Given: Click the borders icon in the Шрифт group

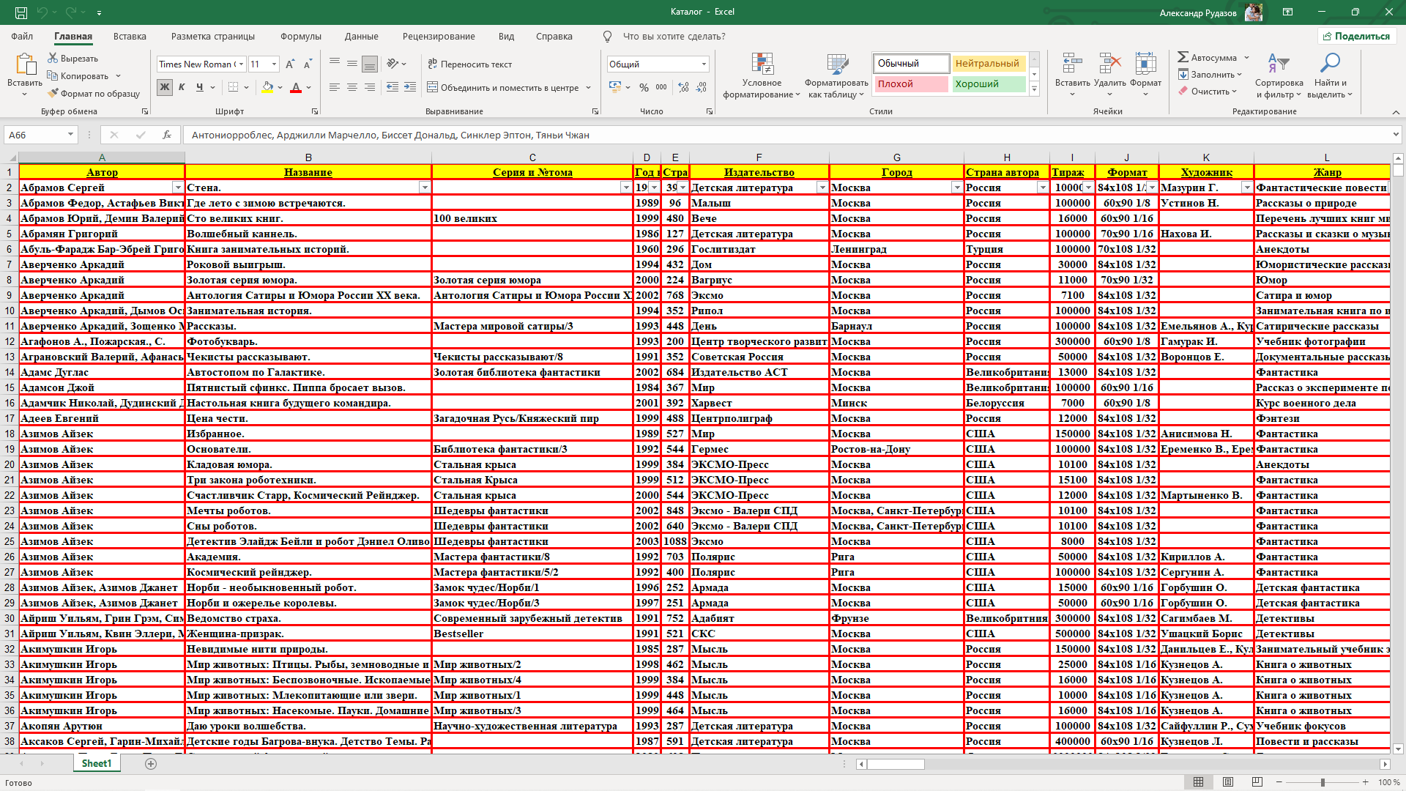Looking at the screenshot, I should 234,87.
